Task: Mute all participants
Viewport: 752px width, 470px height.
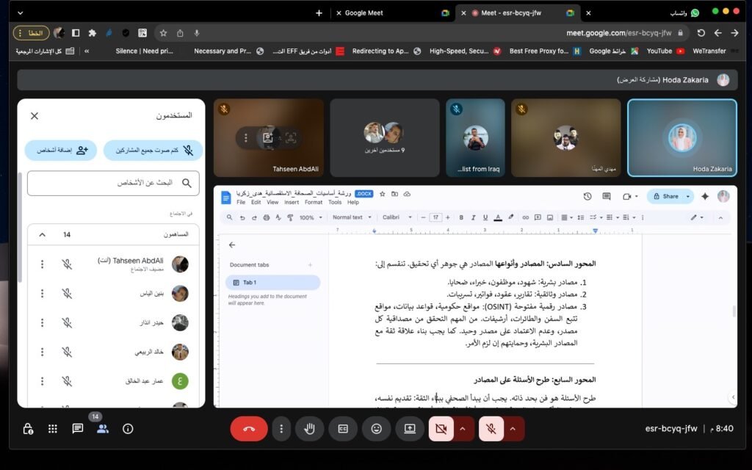Action: (x=153, y=151)
